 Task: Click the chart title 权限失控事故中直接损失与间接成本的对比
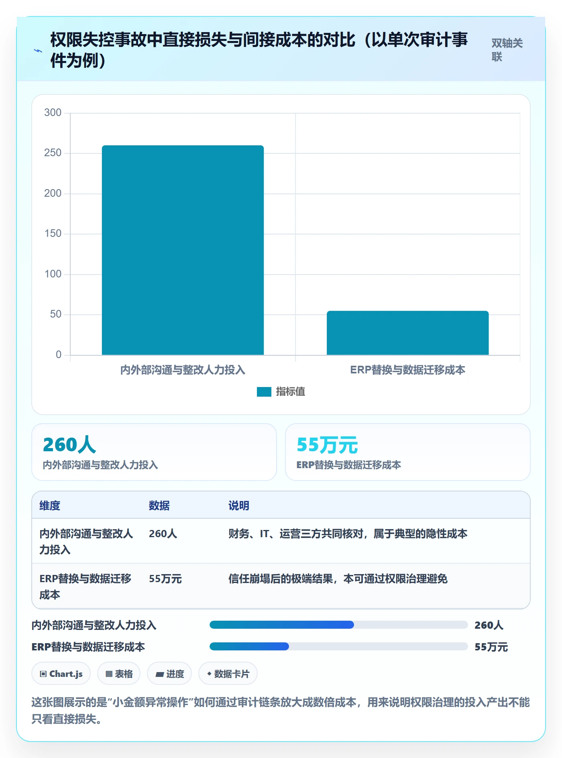tap(259, 50)
